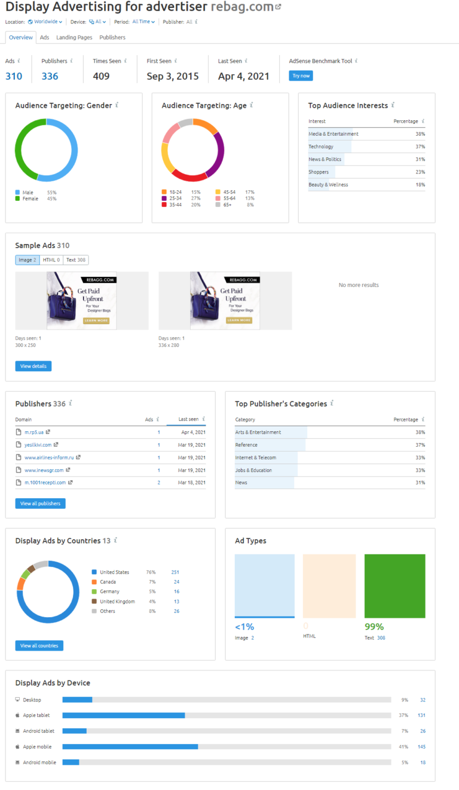The image size is (459, 790).
Task: Click the Image 2 ad type count
Action: coord(252,638)
